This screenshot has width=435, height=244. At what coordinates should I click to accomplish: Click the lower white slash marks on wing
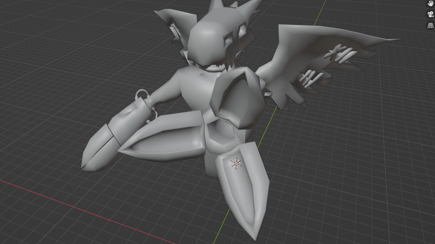coord(311,79)
